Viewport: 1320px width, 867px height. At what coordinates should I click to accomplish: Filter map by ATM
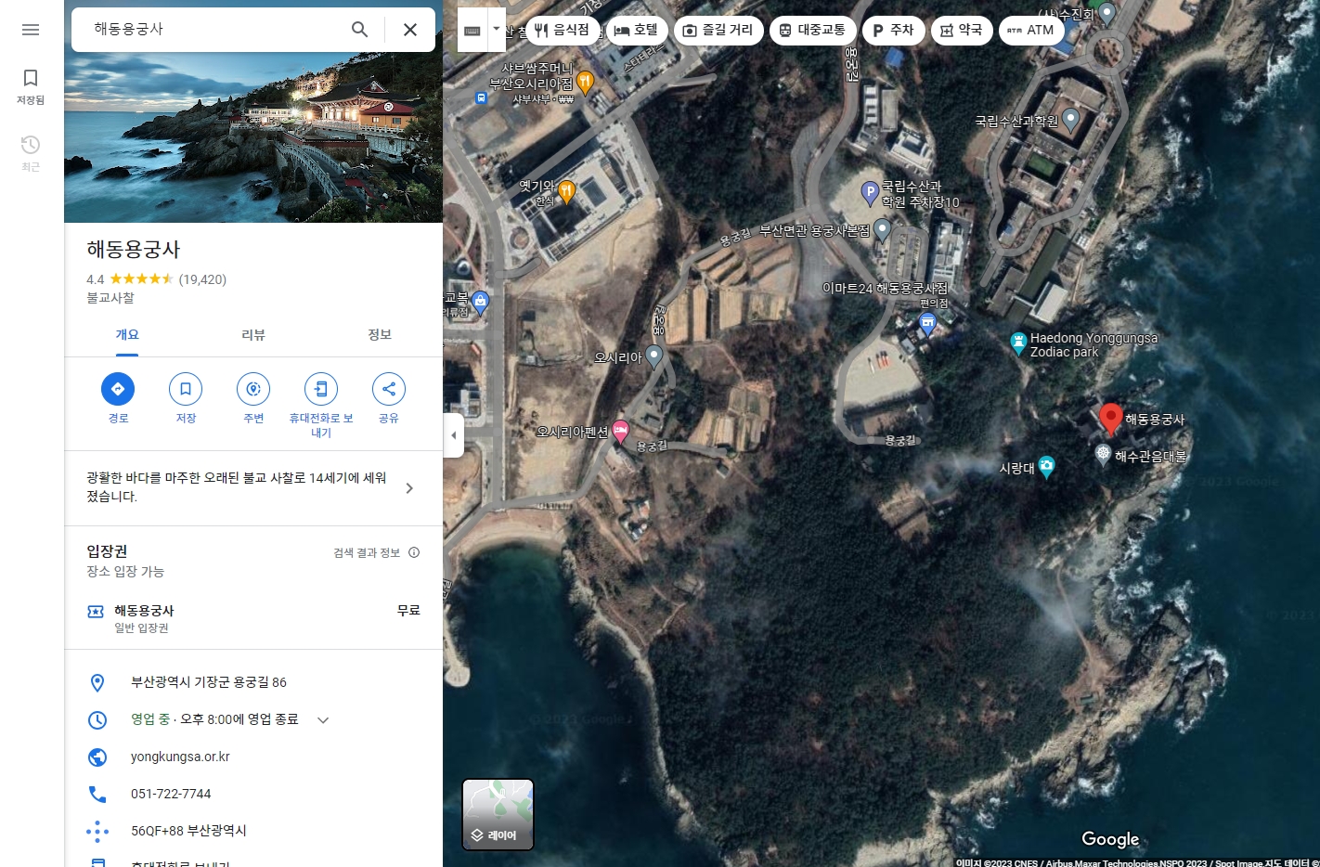(x=1031, y=31)
